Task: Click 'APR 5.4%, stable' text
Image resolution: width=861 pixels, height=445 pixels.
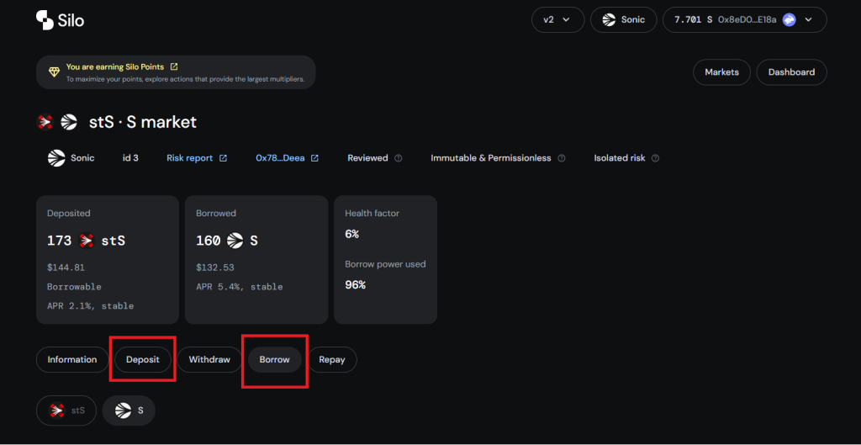Action: (x=240, y=287)
